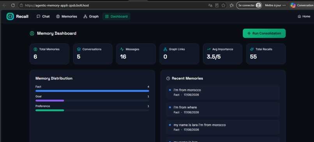This screenshot has height=142, width=314.
Task: Select the Dashboard tab
Action: pos(116,16)
